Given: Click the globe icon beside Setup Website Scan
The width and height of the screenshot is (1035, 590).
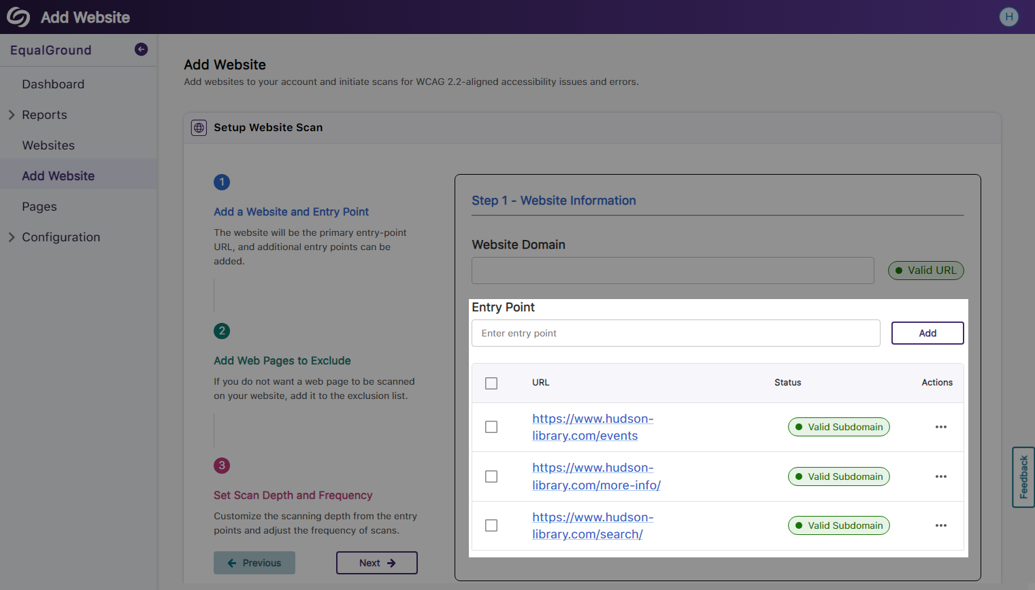Looking at the screenshot, I should [x=199, y=127].
